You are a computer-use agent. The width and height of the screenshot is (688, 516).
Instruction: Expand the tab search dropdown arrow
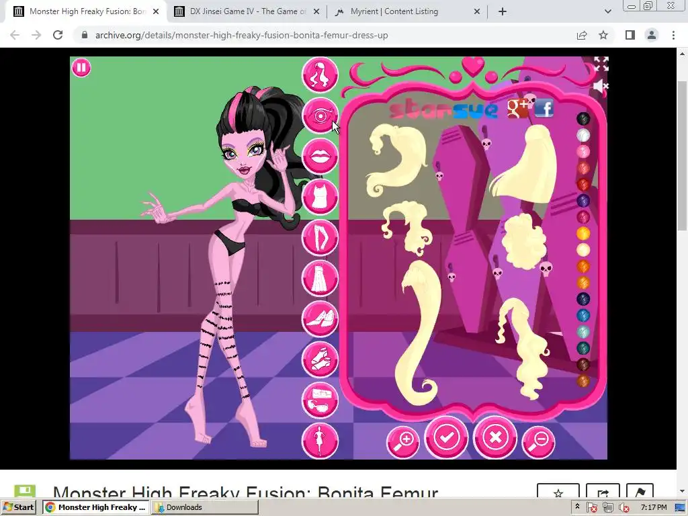coord(607,12)
